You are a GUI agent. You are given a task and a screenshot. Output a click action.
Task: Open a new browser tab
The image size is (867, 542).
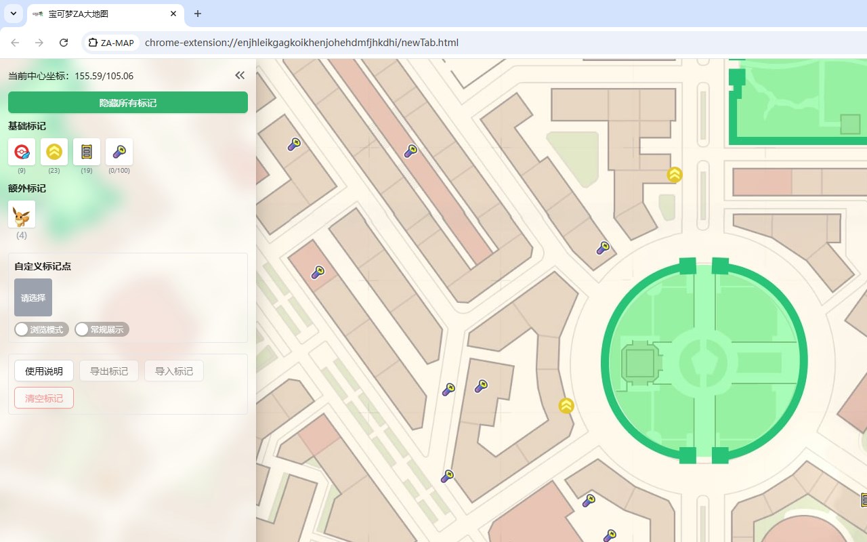pyautogui.click(x=198, y=14)
